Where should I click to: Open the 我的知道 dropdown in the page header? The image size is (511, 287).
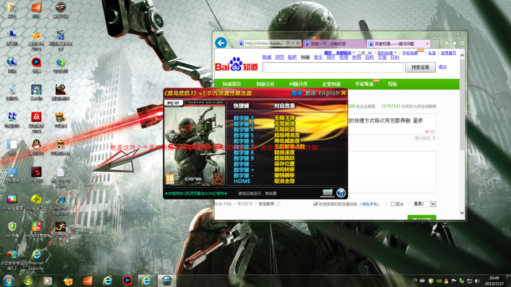tap(387, 53)
